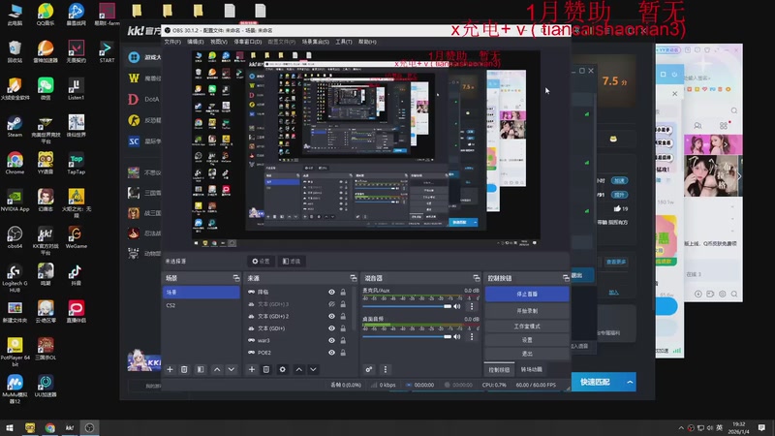Move source down with arrow
The width and height of the screenshot is (775, 436).
313,369
